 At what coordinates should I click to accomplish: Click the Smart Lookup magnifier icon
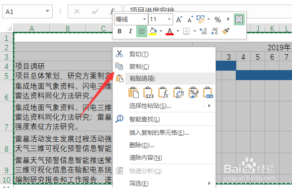click(119, 119)
